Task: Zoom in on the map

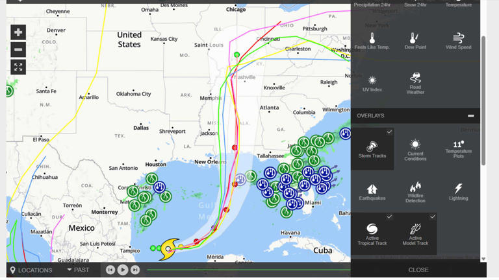Action: [x=18, y=32]
